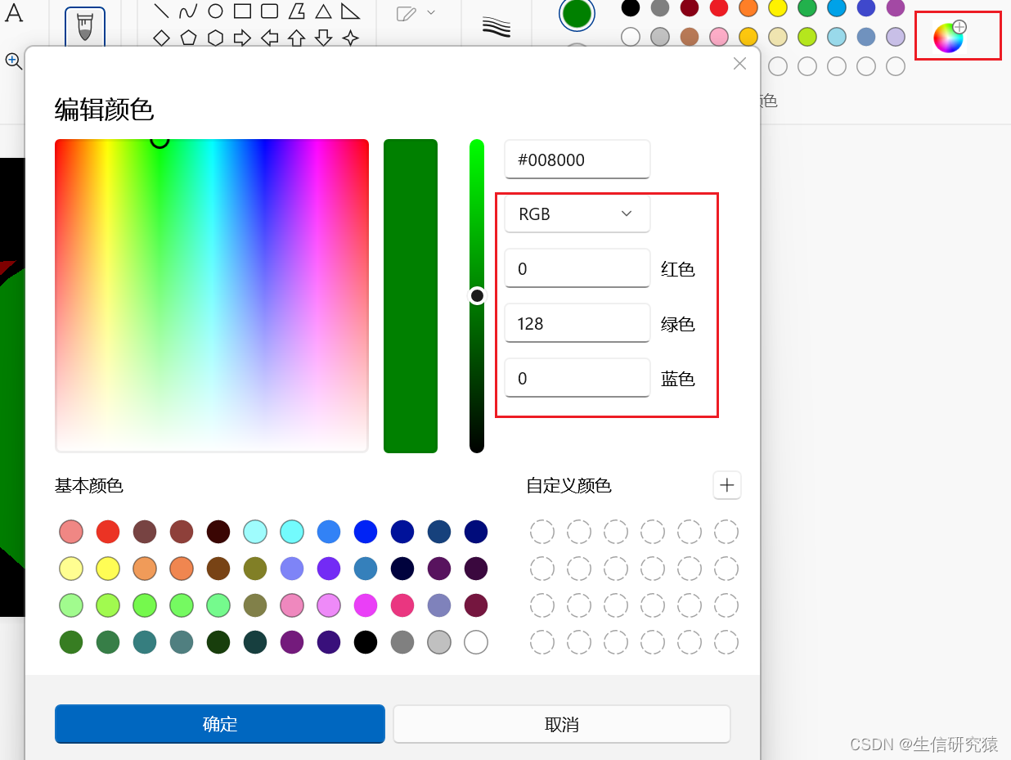Select the Rounded rectangle shape
Screen dimensions: 1011x760
[269, 11]
